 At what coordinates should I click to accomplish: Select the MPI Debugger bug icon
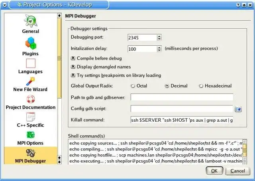coord(31,153)
